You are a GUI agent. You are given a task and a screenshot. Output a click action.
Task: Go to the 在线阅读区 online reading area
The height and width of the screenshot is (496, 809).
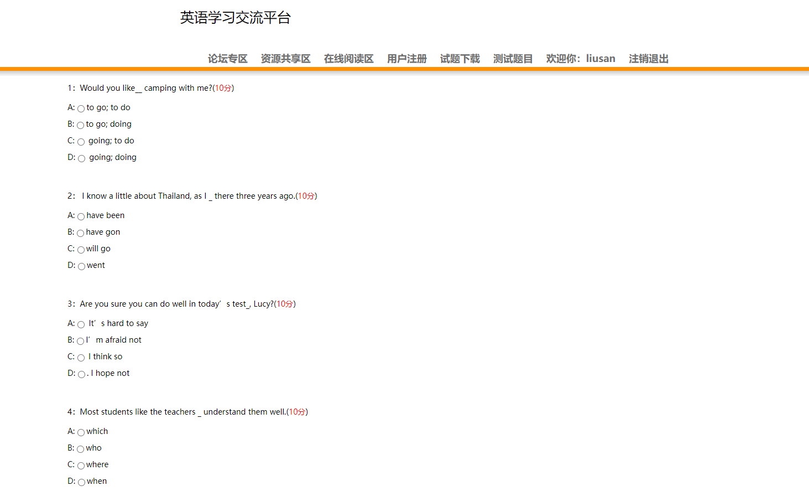click(348, 58)
